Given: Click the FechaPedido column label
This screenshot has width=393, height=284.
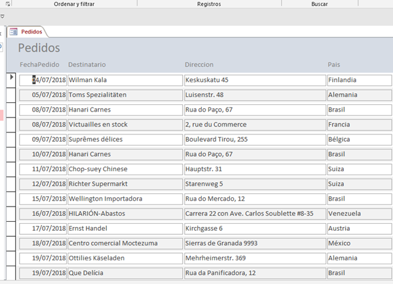Looking at the screenshot, I should 39,64.
